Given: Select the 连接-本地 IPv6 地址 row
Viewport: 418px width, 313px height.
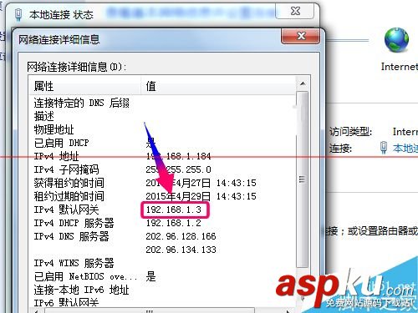Looking at the screenshot, I should tap(162, 290).
